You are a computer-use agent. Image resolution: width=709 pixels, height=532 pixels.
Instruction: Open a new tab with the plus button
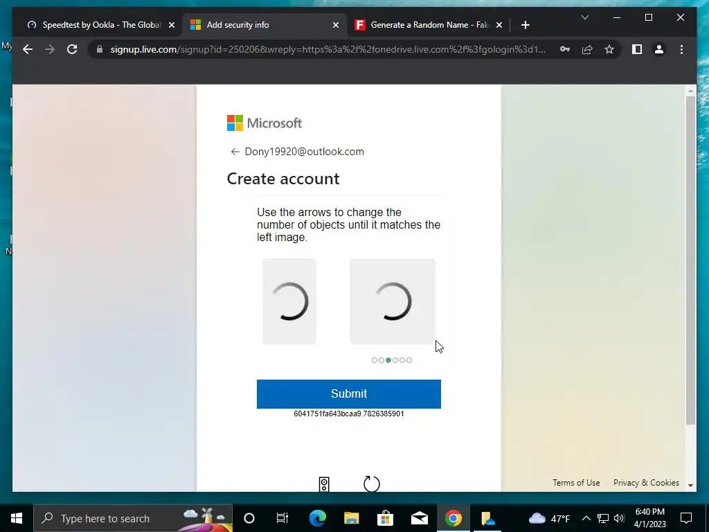(x=525, y=25)
